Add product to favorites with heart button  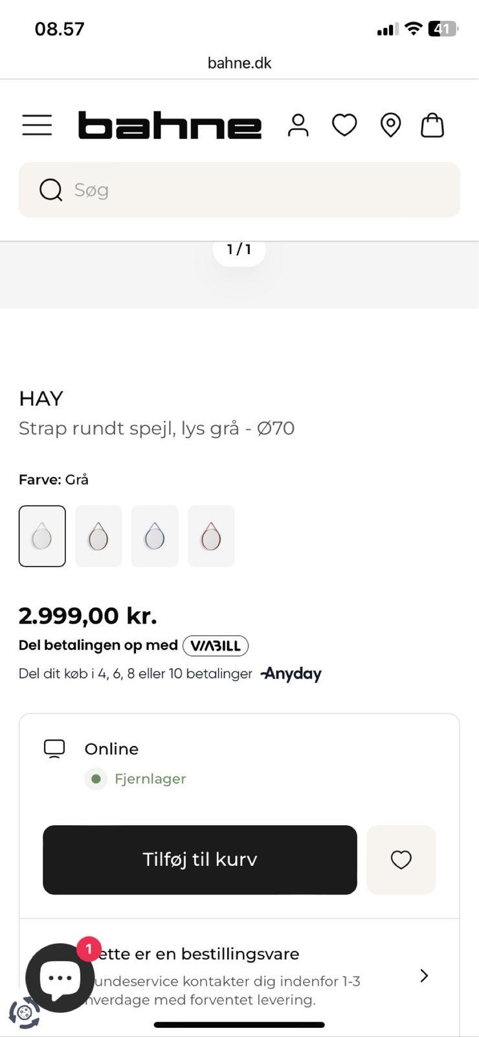(401, 859)
